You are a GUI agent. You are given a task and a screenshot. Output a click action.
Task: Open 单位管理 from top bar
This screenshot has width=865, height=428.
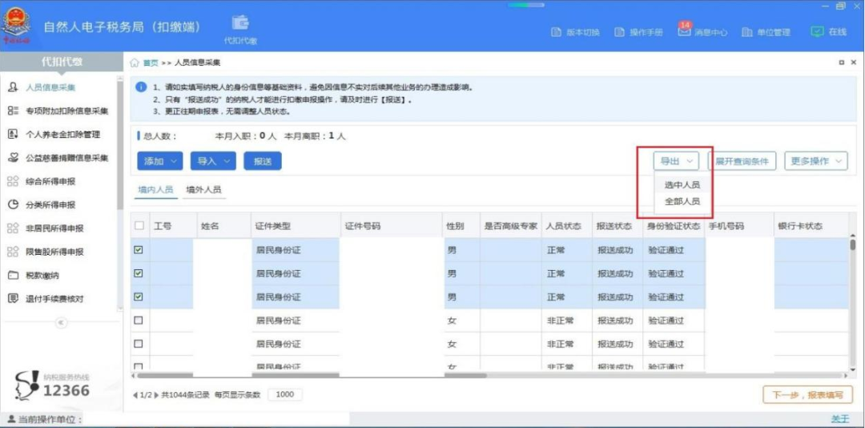pyautogui.click(x=747, y=33)
